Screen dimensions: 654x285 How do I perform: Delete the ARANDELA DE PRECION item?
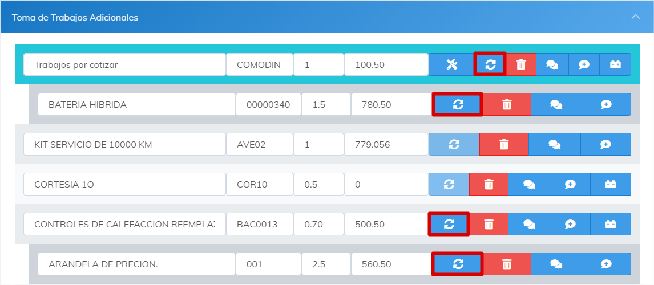[506, 264]
